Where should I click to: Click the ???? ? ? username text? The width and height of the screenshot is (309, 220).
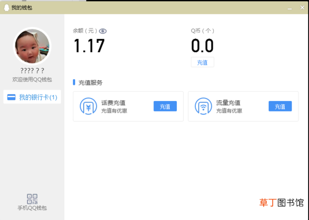tap(32, 71)
